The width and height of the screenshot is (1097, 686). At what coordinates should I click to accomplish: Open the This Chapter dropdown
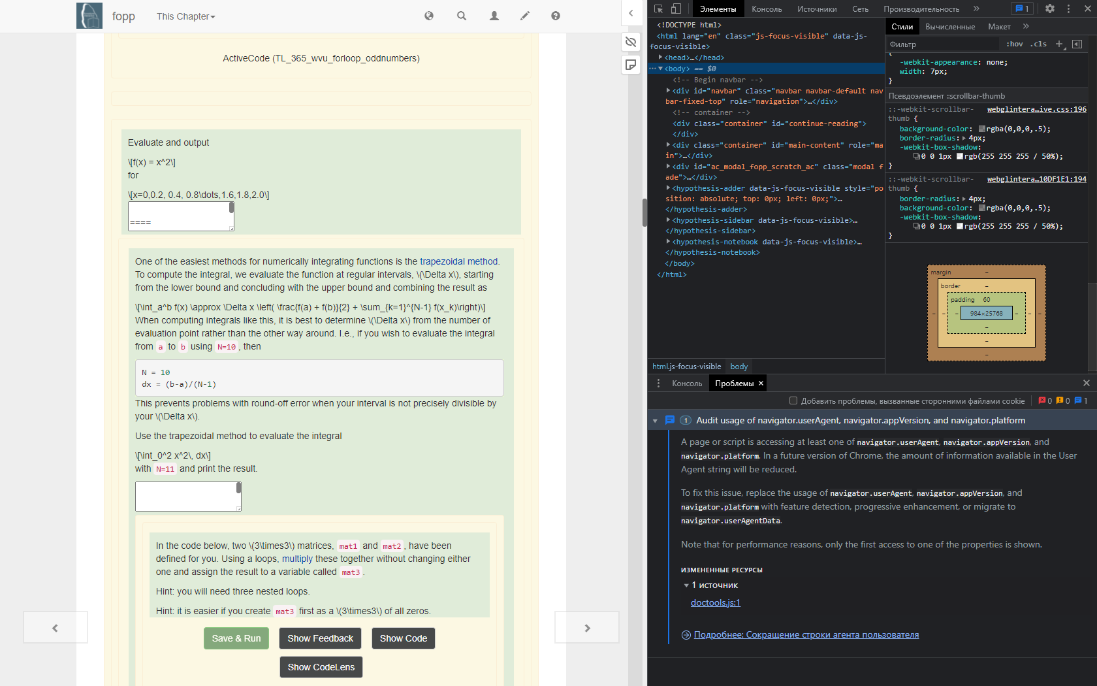point(185,16)
